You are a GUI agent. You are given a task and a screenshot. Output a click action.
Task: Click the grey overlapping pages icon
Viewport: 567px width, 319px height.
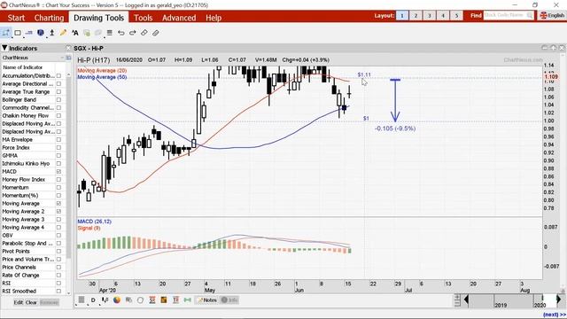pos(128,300)
